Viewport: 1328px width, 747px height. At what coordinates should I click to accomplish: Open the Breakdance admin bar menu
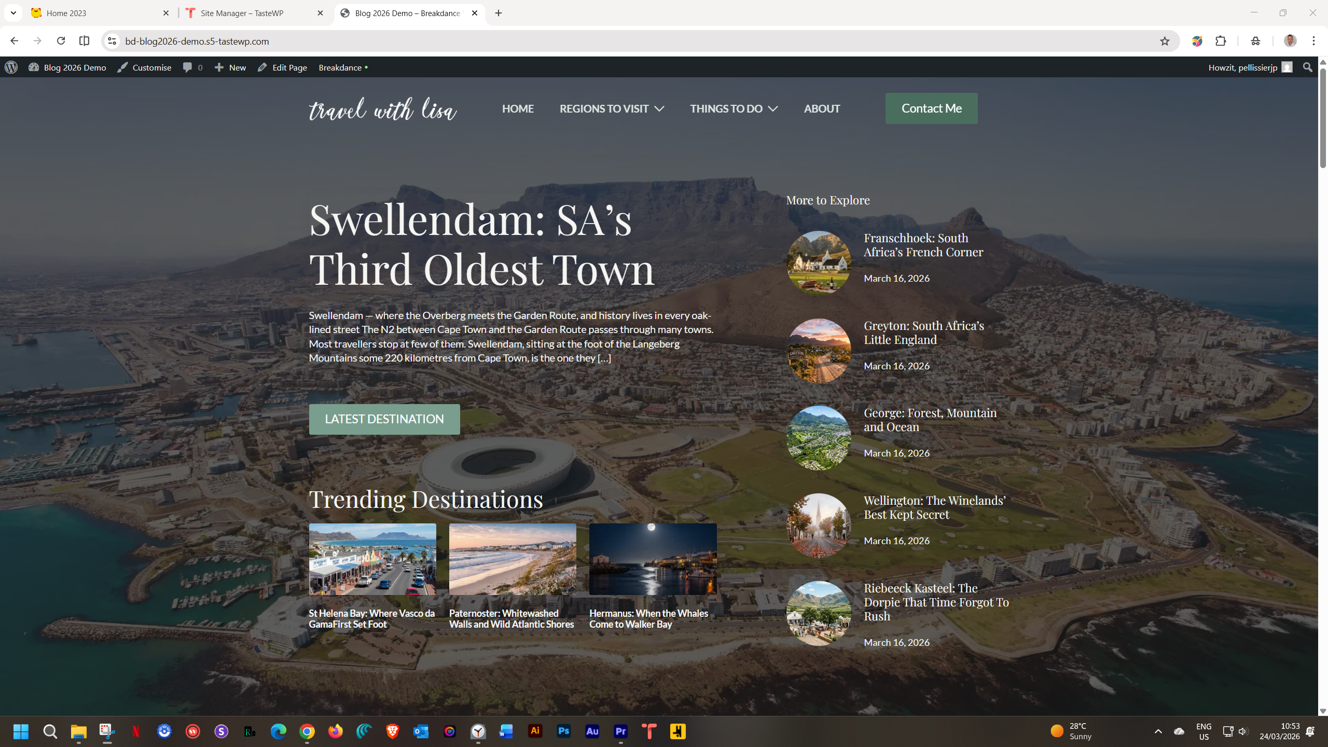[x=340, y=67]
